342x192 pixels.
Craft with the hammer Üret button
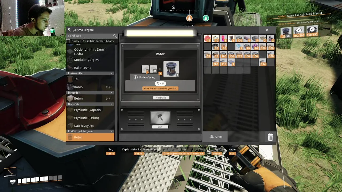pos(160,118)
